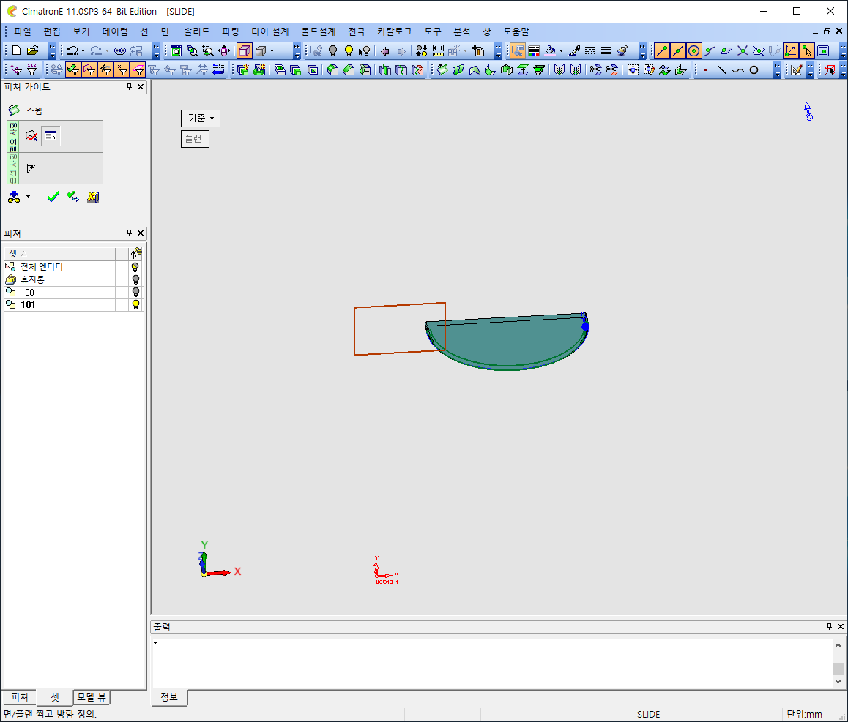This screenshot has height=722, width=848.
Task: Click the green sweep face tool icon
Action: coord(442,69)
